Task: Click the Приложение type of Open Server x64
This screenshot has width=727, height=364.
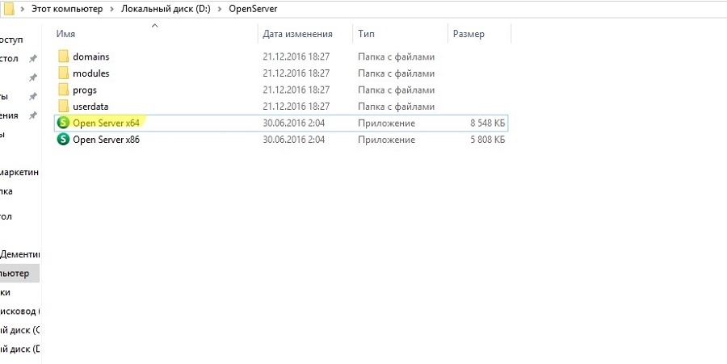Action: click(x=387, y=123)
